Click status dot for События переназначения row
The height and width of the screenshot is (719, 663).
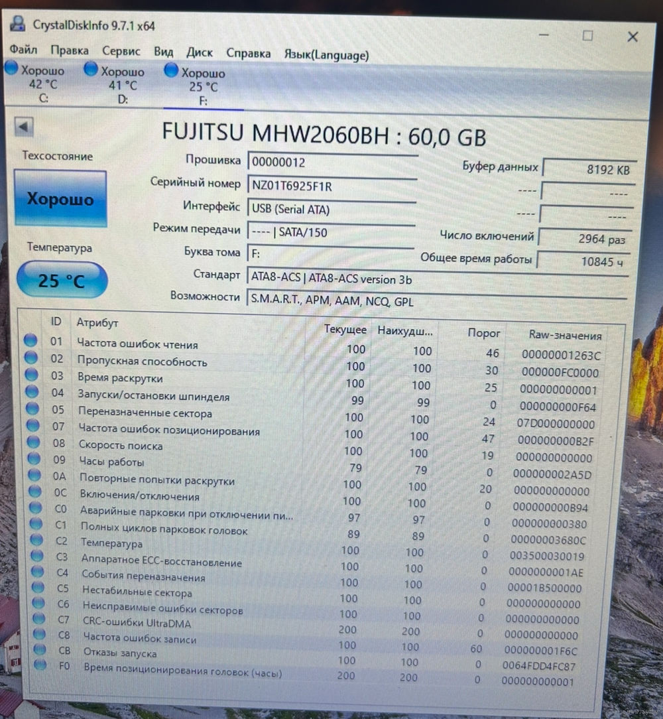37,571
